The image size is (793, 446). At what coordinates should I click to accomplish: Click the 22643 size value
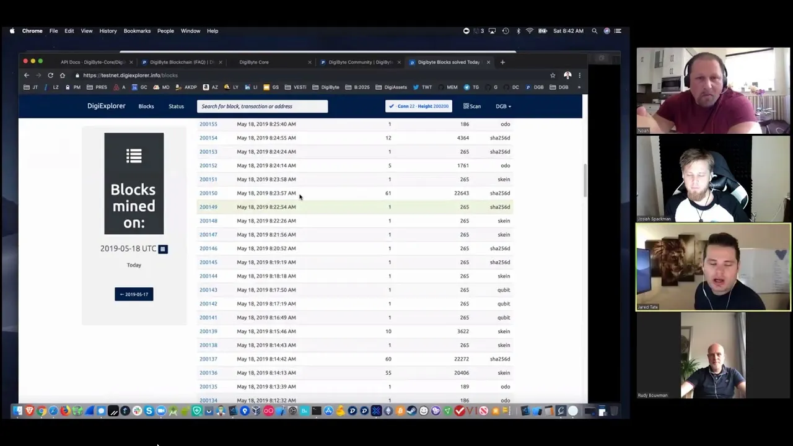[x=462, y=193]
